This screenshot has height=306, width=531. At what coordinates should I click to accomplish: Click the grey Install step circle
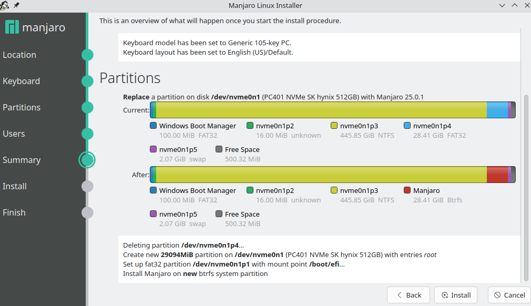pyautogui.click(x=87, y=186)
